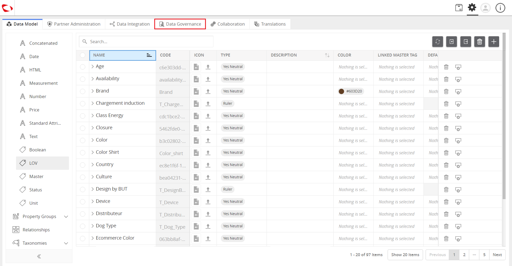Delete the Country row via trash icon
The height and width of the screenshot is (266, 512).
pos(446,165)
